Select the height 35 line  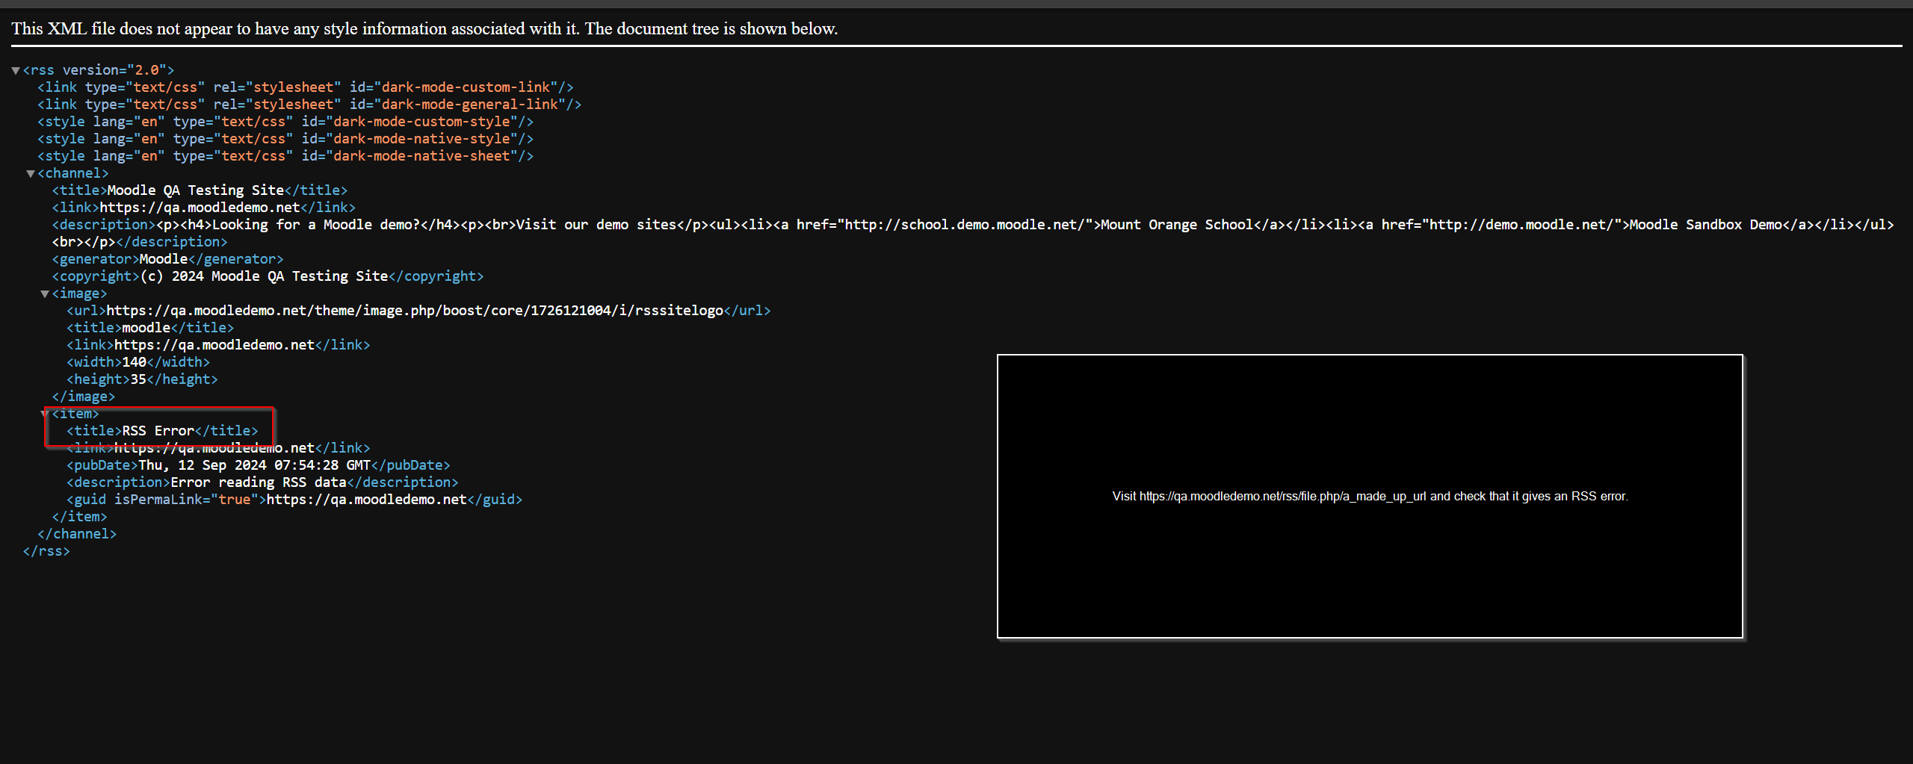(142, 379)
